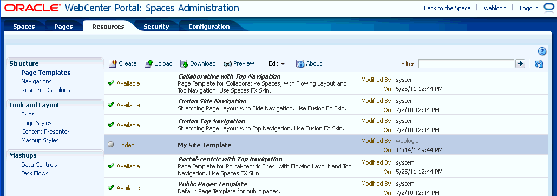Click the Hidden status text

[x=126, y=145]
